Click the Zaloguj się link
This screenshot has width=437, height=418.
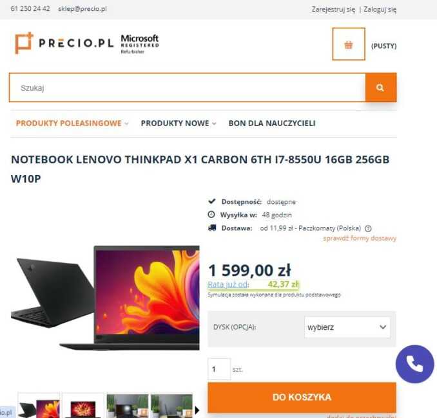coord(380,10)
